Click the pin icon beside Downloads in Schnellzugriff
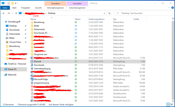175x107 pixels. pos(26,30)
